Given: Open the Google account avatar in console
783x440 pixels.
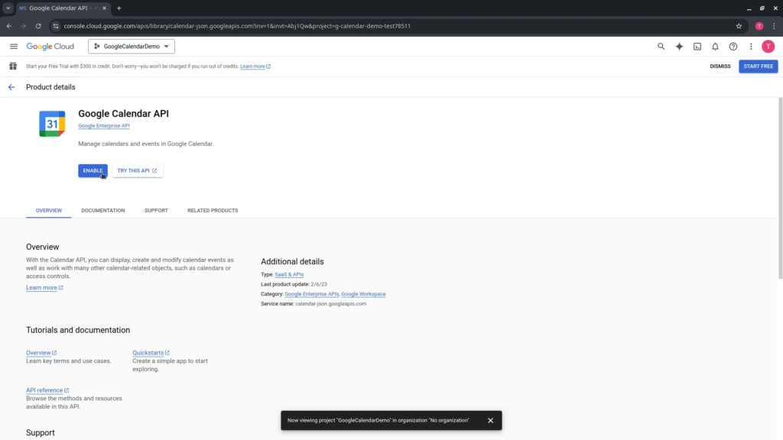Looking at the screenshot, I should (x=768, y=47).
